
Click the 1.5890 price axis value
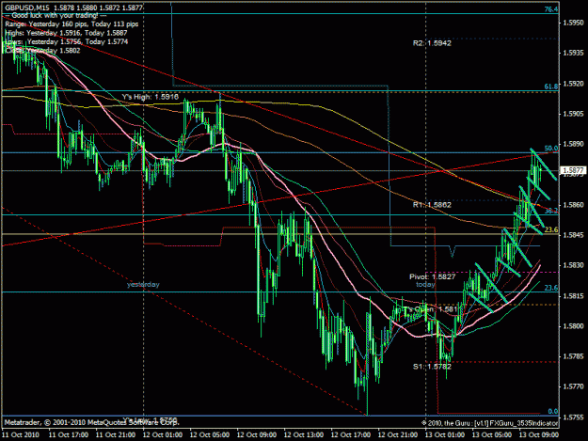[x=573, y=144]
